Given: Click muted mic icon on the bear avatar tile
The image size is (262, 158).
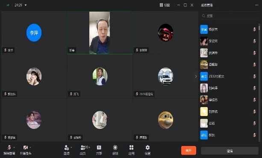Looking at the screenshot, I should [x=137, y=137].
